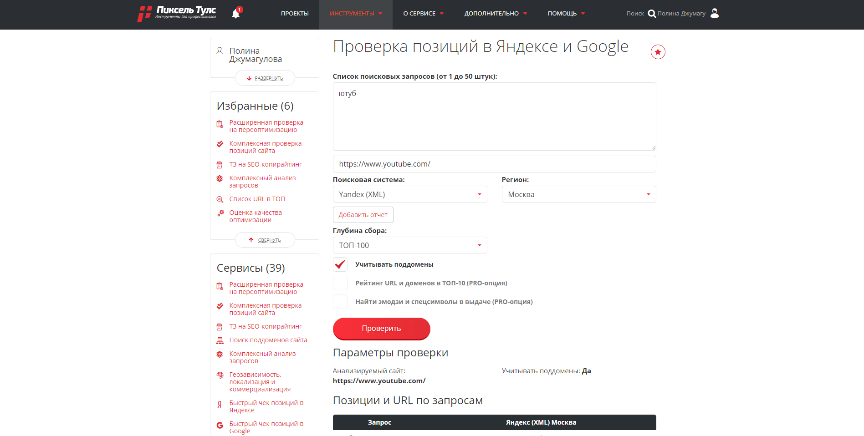
Task: Open the Дополнительно menu
Action: (x=496, y=14)
